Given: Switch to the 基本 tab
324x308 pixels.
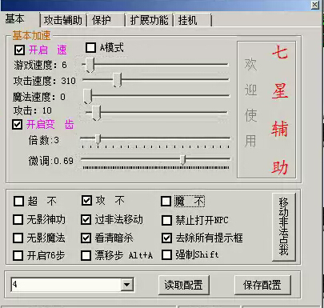Looking at the screenshot, I should point(15,19).
